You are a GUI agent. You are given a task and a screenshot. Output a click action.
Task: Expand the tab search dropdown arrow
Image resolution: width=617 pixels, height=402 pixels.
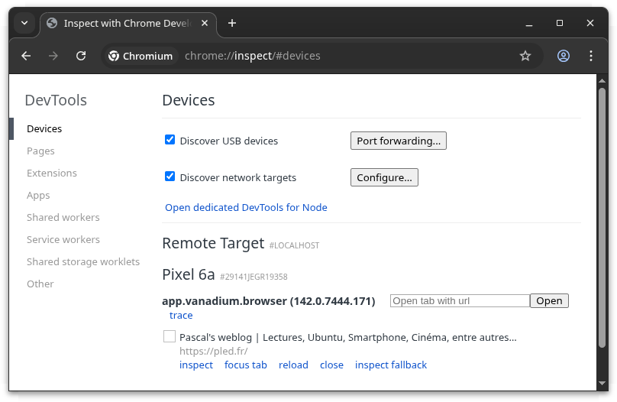pyautogui.click(x=24, y=23)
